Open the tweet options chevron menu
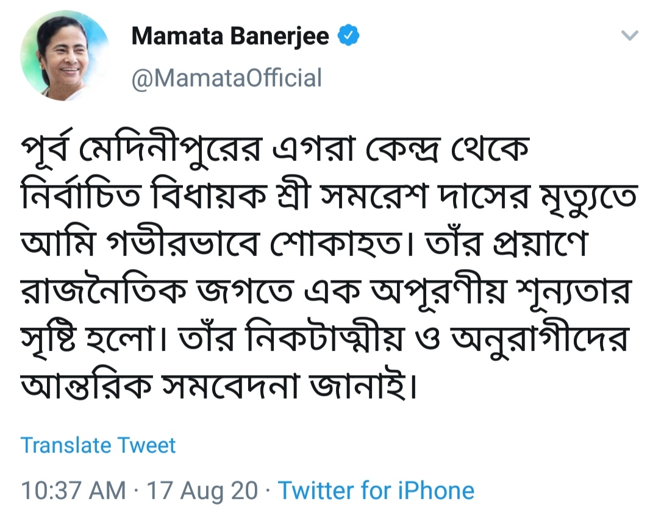 click(x=629, y=35)
